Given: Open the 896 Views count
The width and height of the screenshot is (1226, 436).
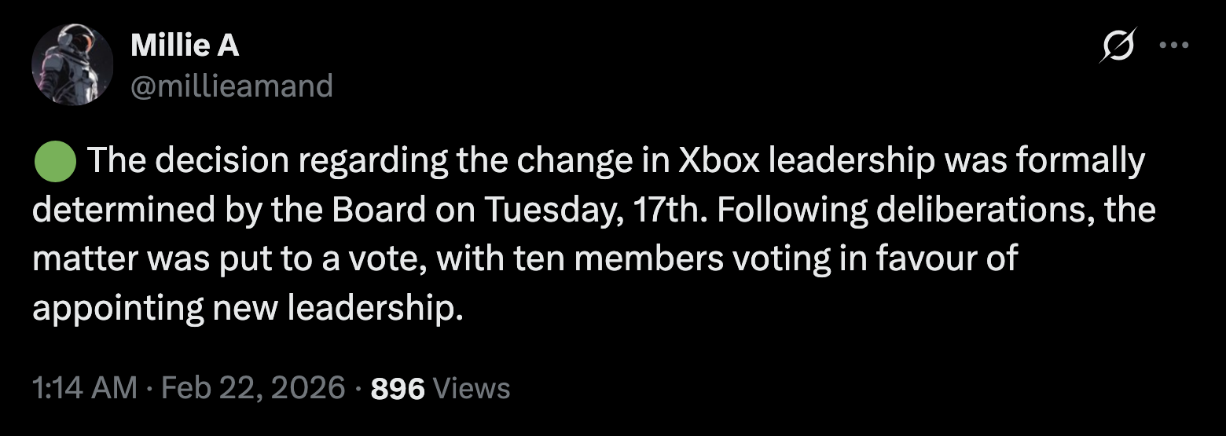Looking at the screenshot, I should coord(398,387).
